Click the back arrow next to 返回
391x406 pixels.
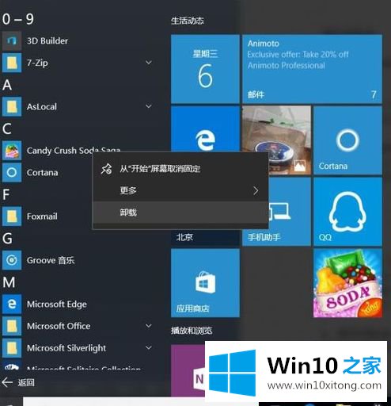(x=7, y=382)
